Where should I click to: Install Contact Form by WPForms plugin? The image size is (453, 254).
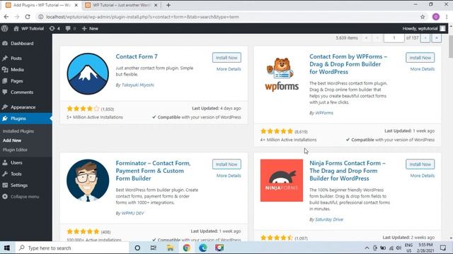click(x=420, y=58)
